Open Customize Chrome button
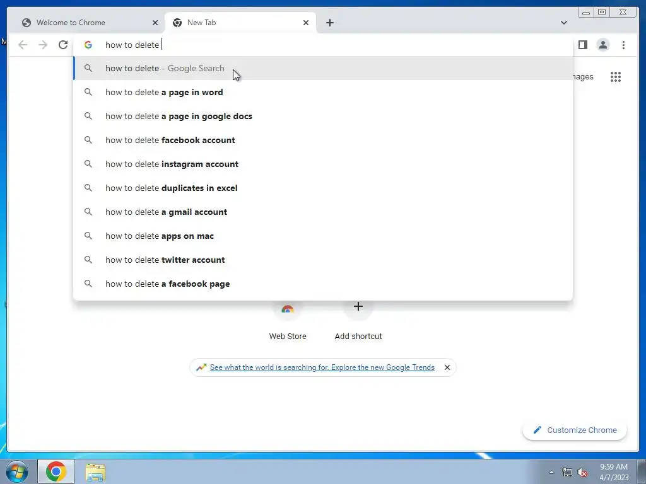Viewport: 646px width, 484px height. point(575,430)
